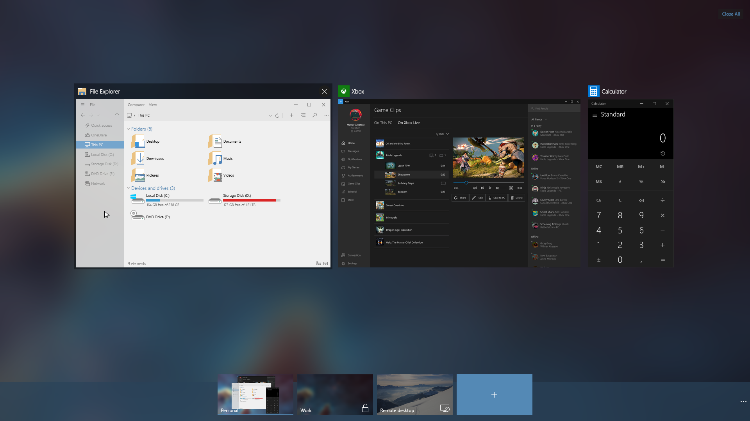Open the Downloads folder icon

pos(138,158)
